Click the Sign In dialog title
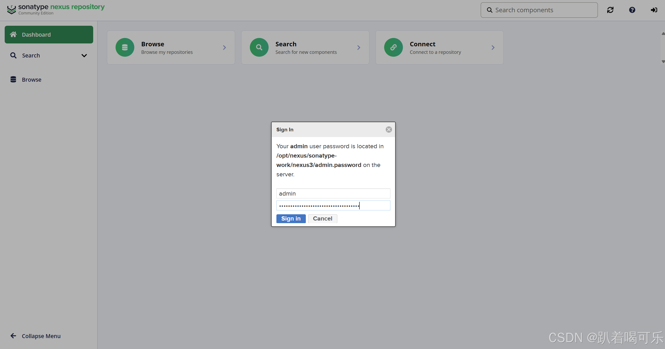665x349 pixels. pos(285,130)
